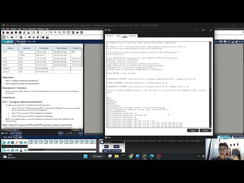Click the Print toolbar icon

click(16, 32)
